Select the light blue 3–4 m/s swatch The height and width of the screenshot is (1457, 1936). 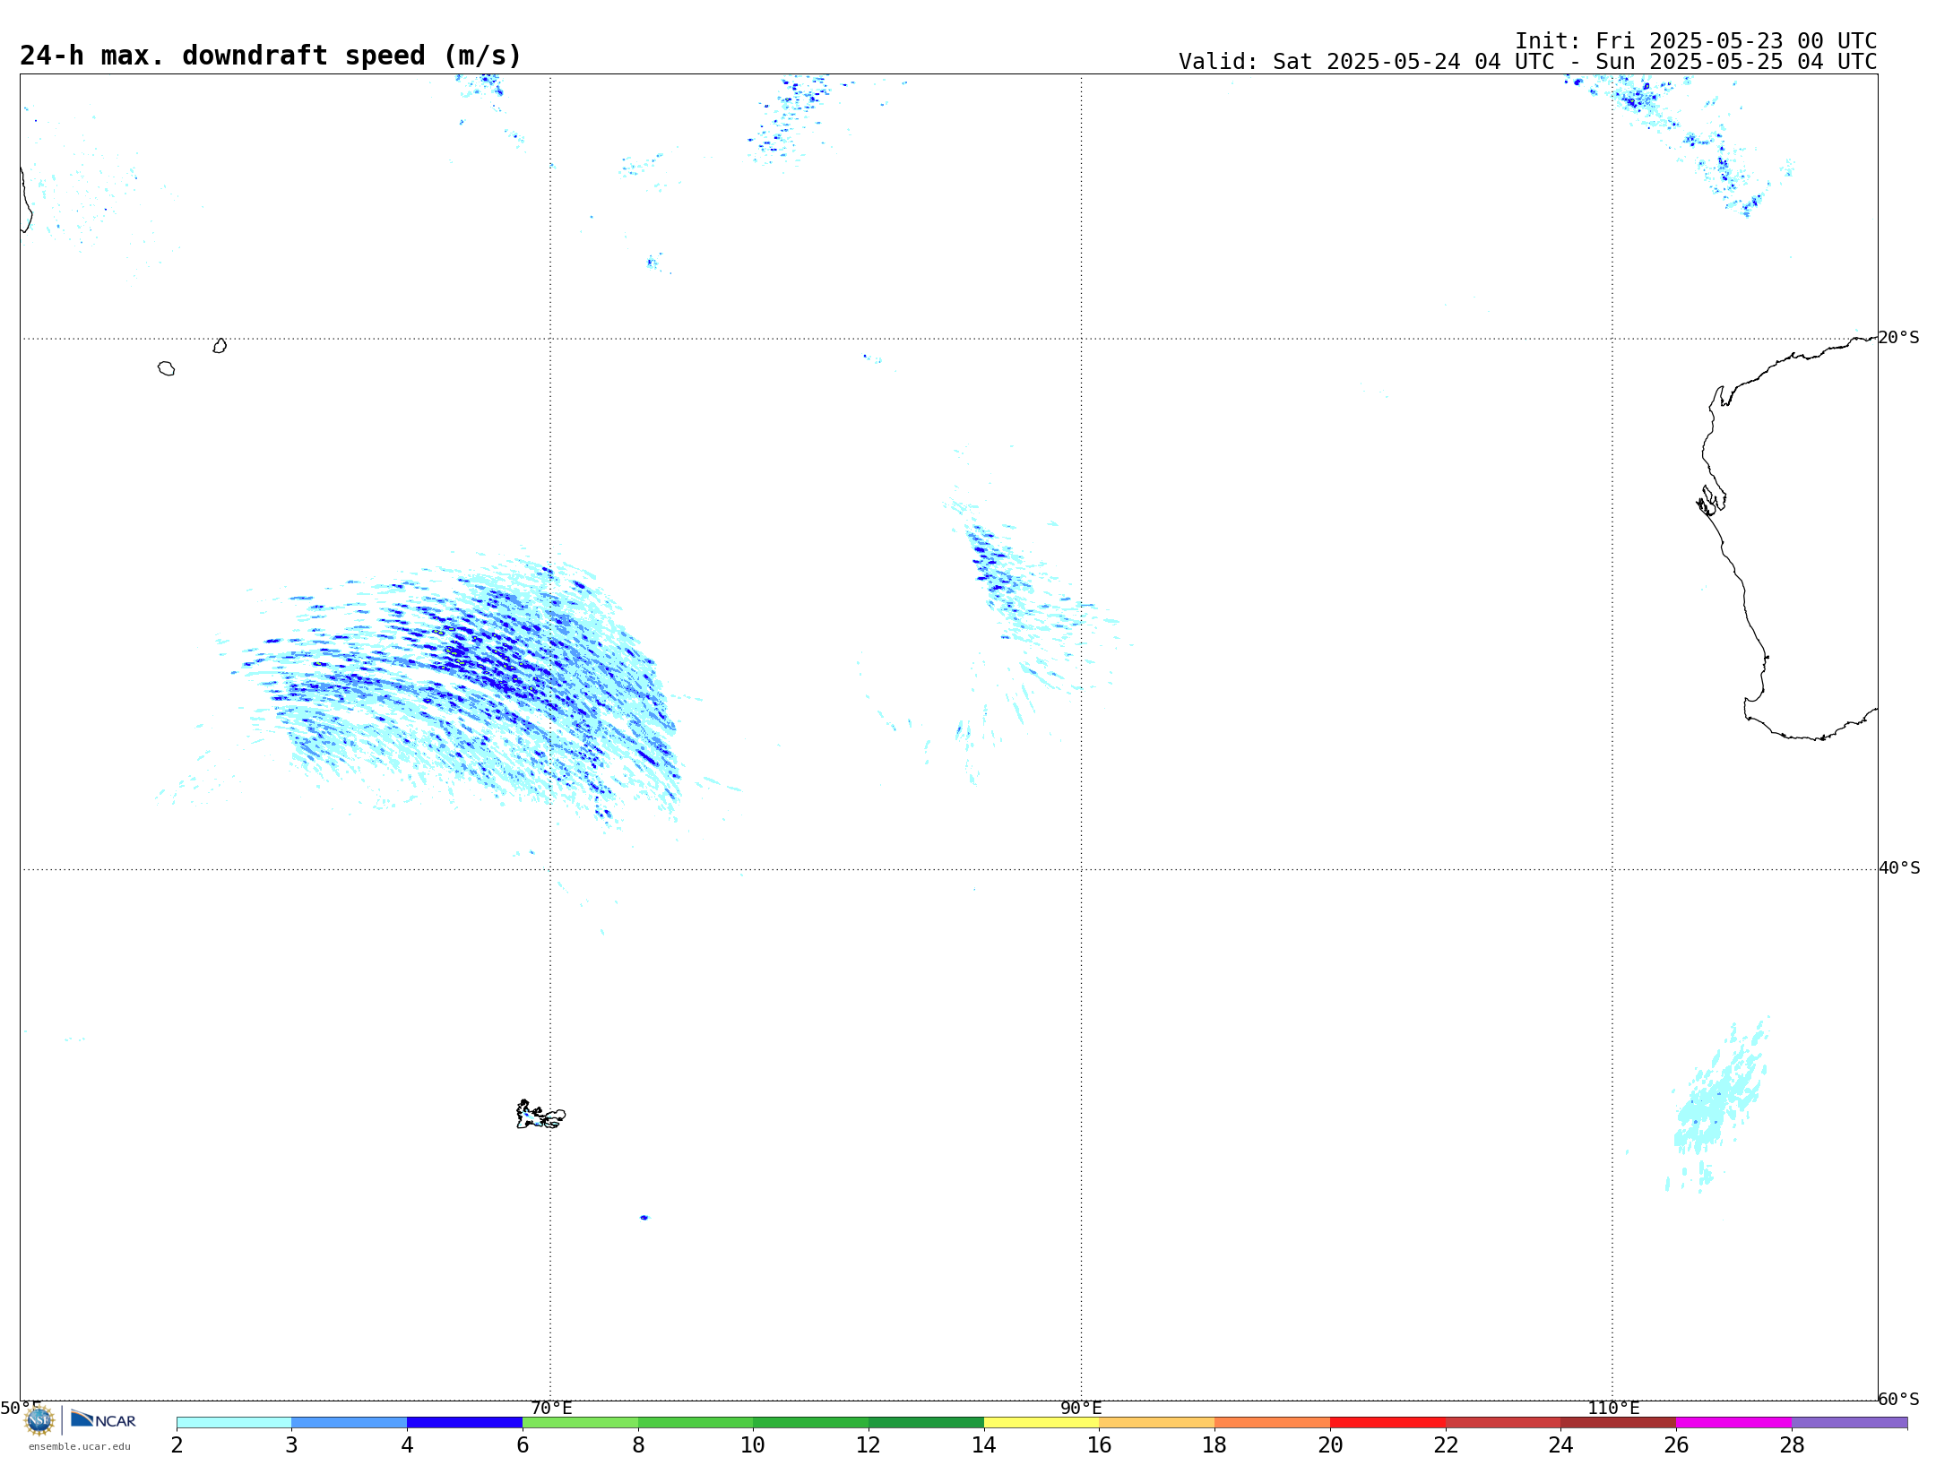click(350, 1422)
